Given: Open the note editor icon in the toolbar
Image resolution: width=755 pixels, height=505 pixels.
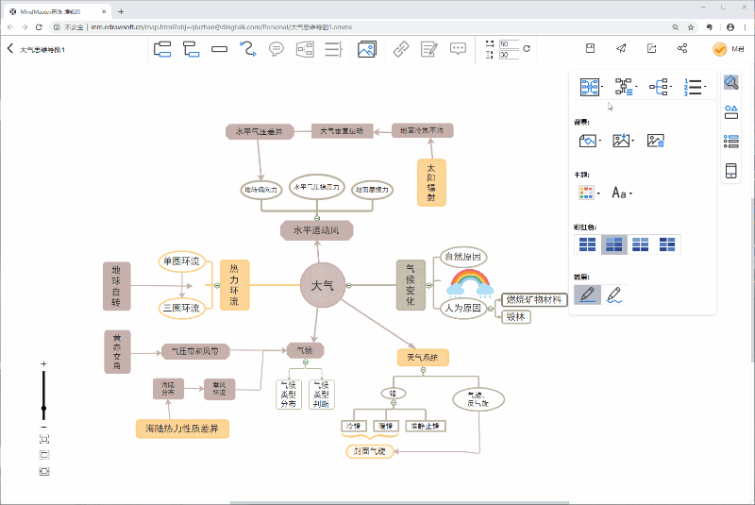Looking at the screenshot, I should pos(429,48).
